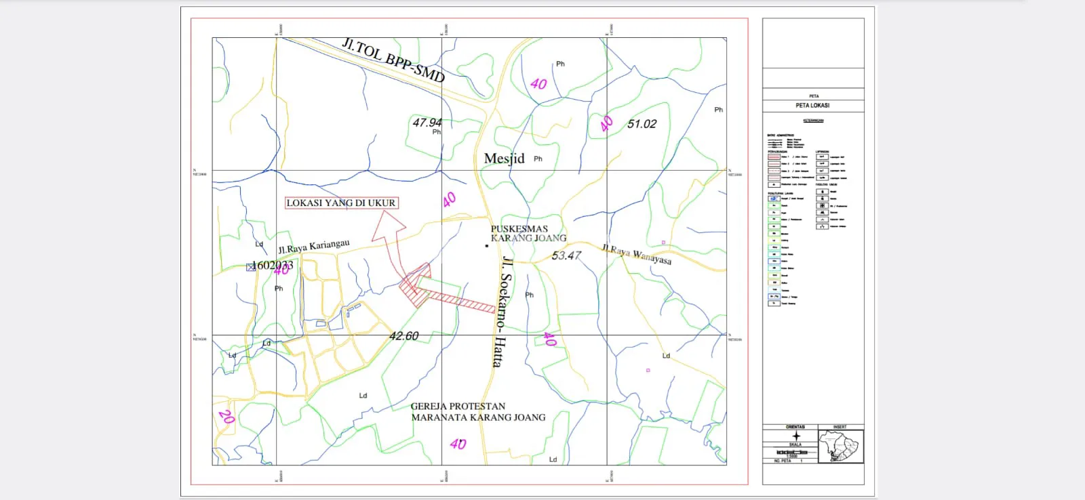Screen dimensions: 1085x500
Task: Click the Jl.TOL BPP-SMD road label
Action: point(393,60)
